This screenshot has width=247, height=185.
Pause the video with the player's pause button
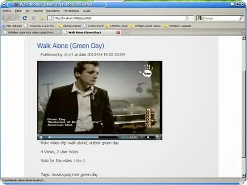point(41,137)
